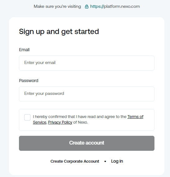Open the Privacy Policy link
Viewport: 170px width, 177px height.
coord(60,122)
